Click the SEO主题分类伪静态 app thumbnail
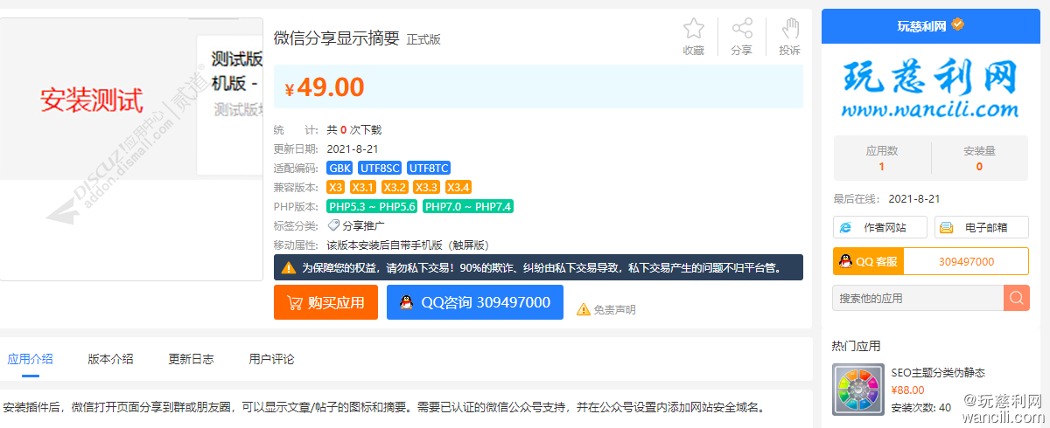This screenshot has height=428, width=1050. [857, 390]
